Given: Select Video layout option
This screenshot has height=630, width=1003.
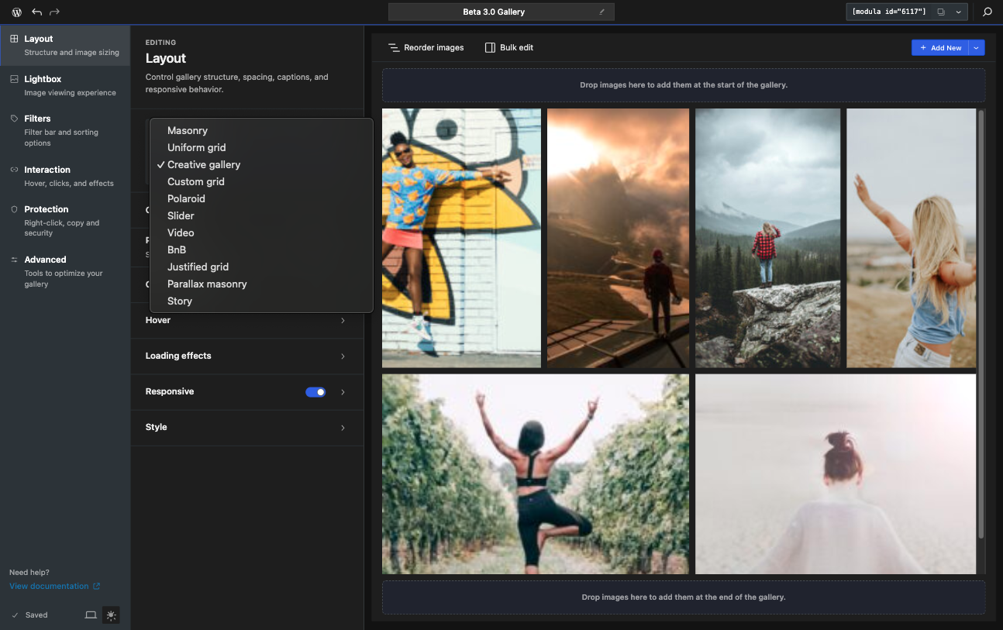Looking at the screenshot, I should [x=261, y=233].
